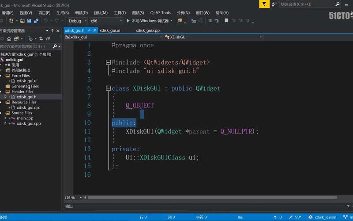Expand the main.cpp tree node

coord(5,118)
